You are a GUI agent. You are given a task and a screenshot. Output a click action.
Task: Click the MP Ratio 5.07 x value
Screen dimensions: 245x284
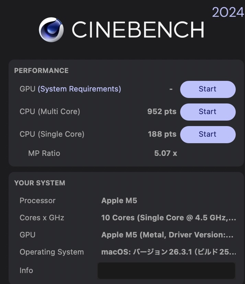pyautogui.click(x=165, y=153)
